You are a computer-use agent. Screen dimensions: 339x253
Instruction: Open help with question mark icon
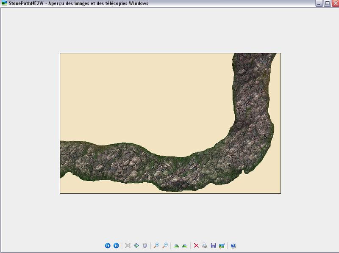pos(233,245)
